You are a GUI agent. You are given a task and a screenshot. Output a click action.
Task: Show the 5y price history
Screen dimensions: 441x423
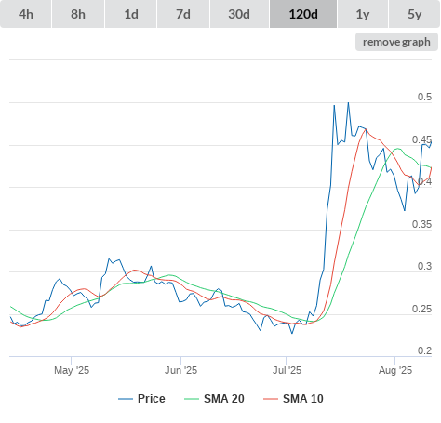click(415, 14)
